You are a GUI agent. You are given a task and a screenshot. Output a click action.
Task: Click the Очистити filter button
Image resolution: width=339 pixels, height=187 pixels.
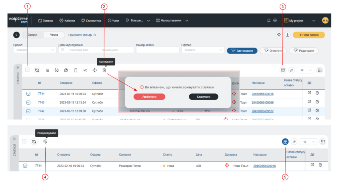273,51
